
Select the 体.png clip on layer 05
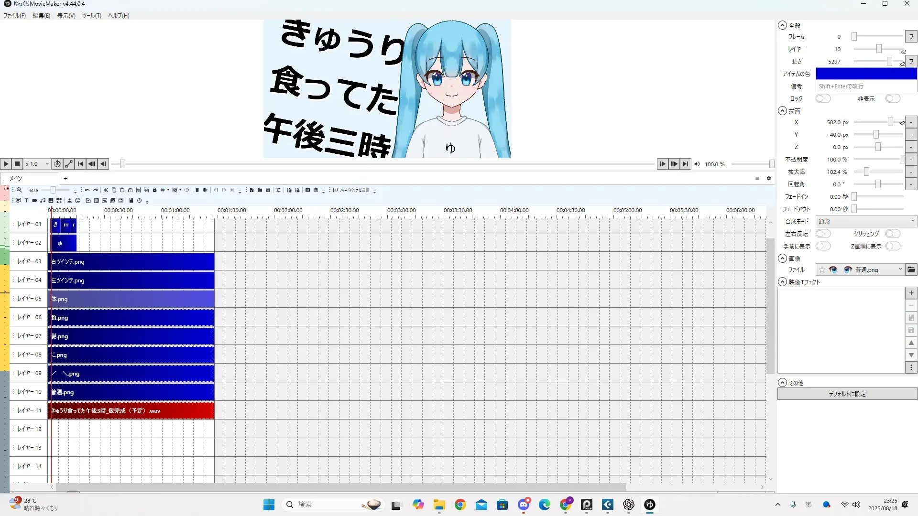point(131,299)
